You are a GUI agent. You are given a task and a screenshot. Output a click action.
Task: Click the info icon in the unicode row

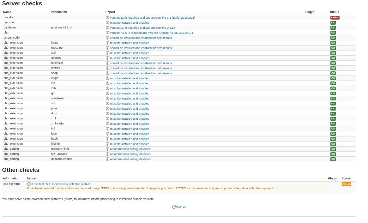tap(107, 23)
